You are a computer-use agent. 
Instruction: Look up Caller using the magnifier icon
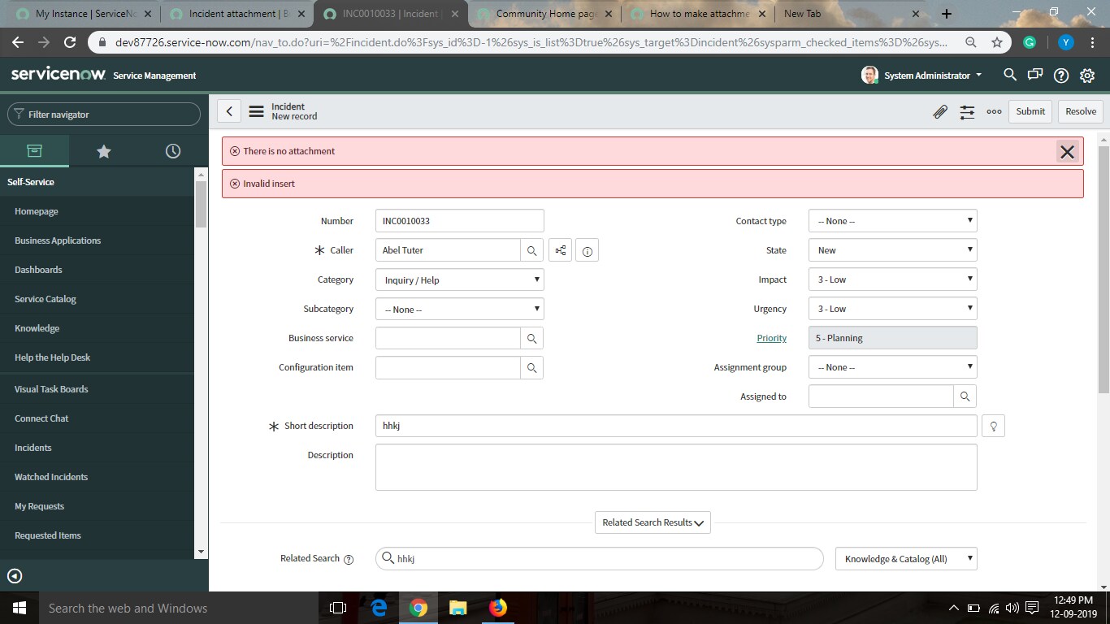531,250
